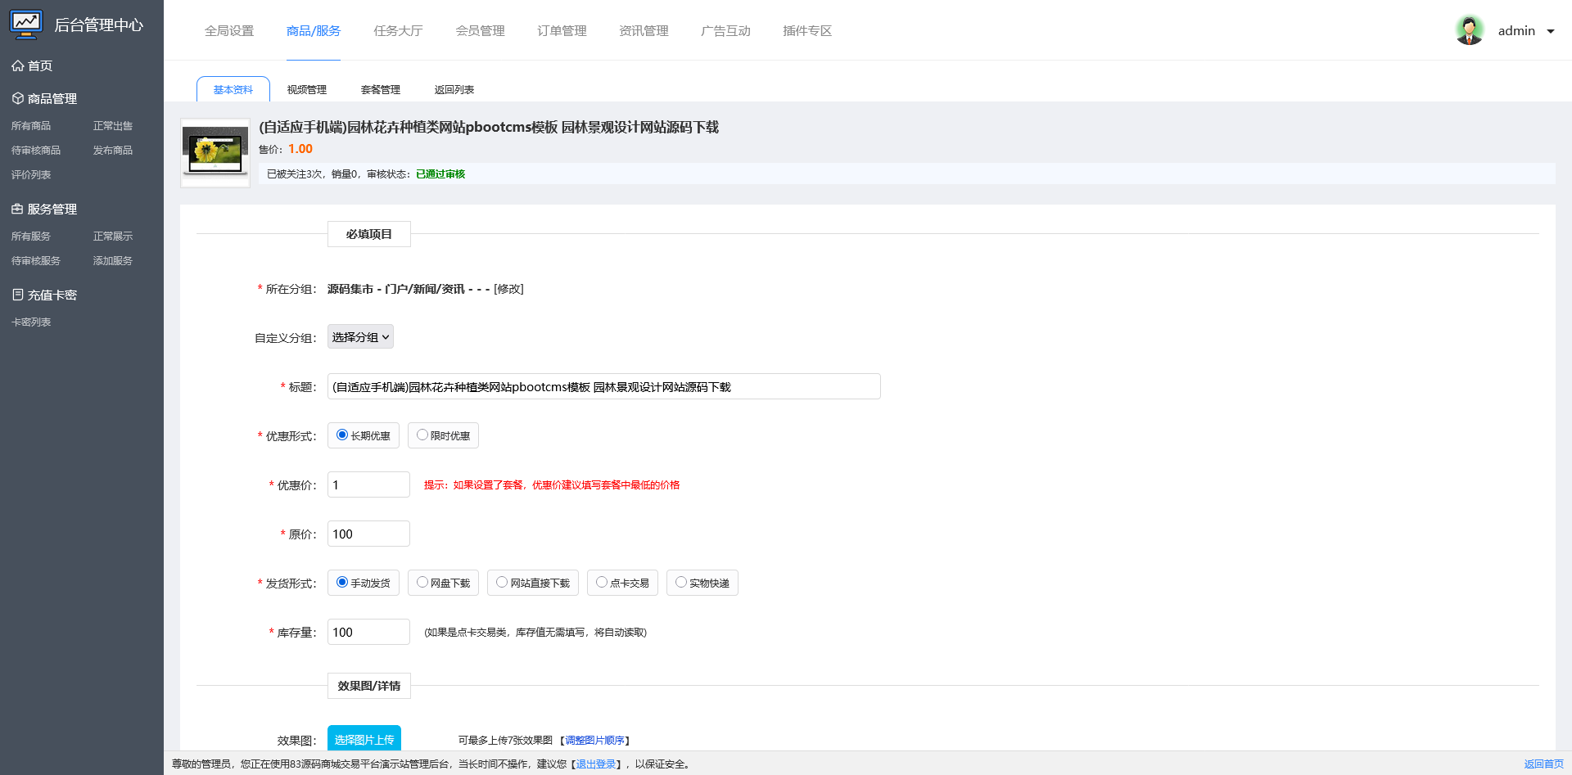The image size is (1572, 775).
Task: Open 所有服务 in the sidebar
Action: pos(31,237)
